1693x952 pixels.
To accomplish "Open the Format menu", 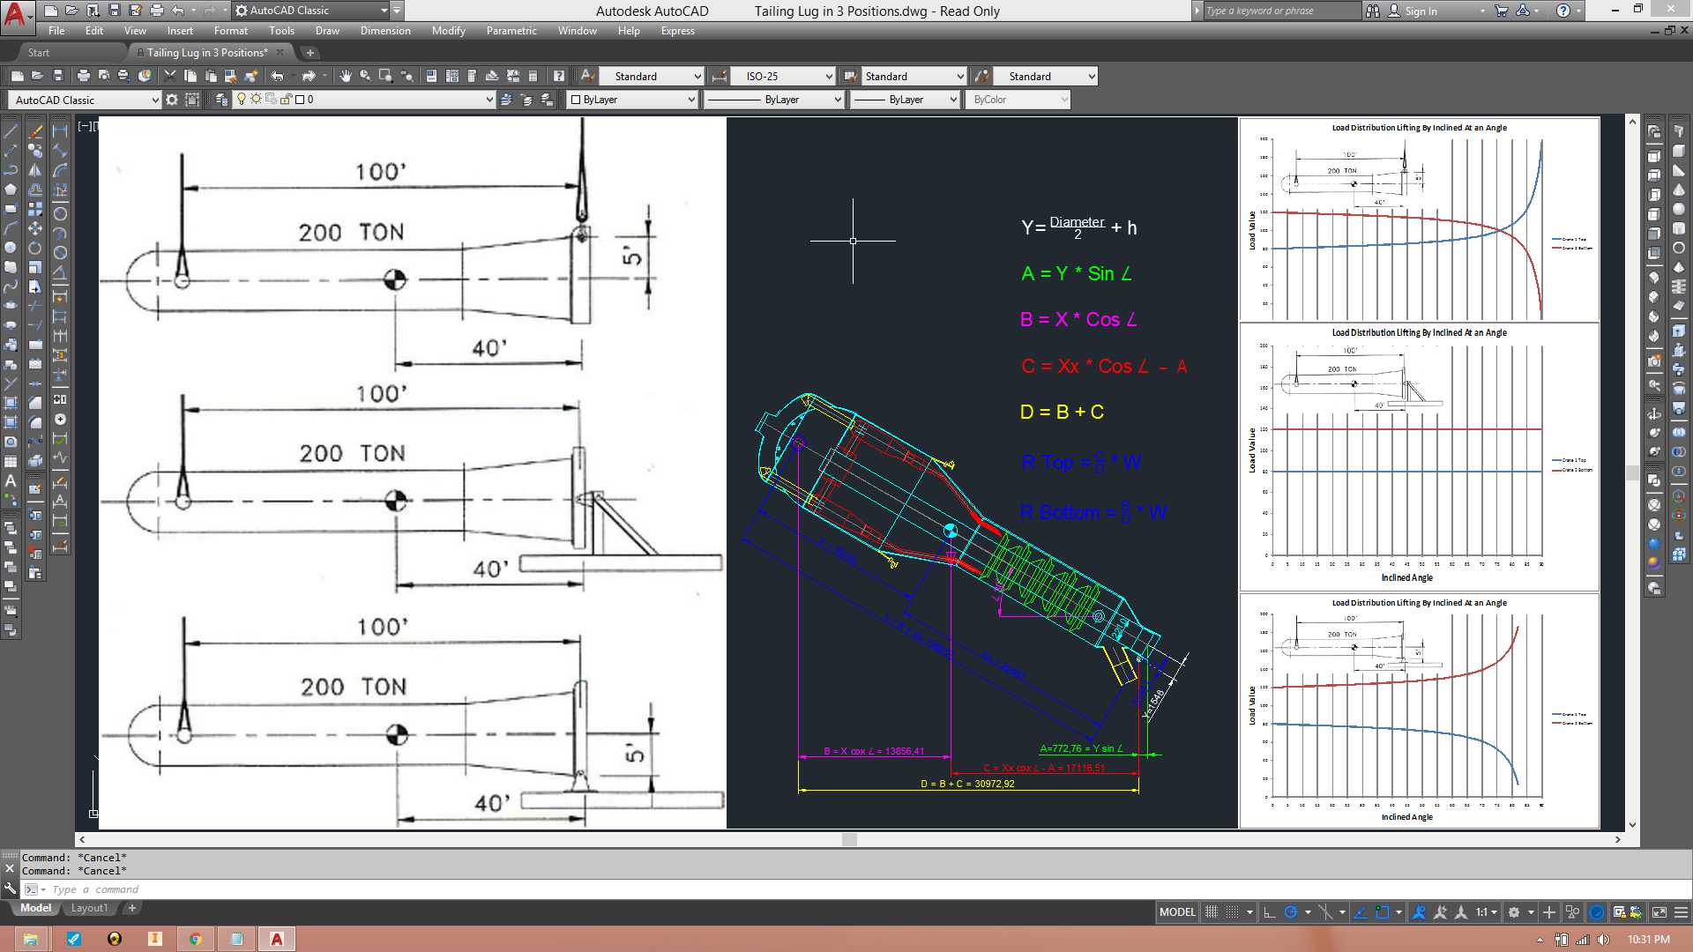I will coord(230,31).
